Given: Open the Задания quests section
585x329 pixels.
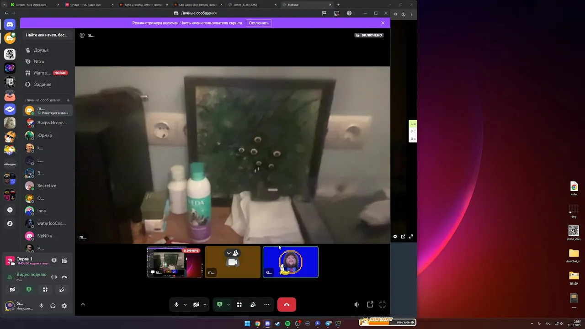Looking at the screenshot, I should [x=47, y=84].
